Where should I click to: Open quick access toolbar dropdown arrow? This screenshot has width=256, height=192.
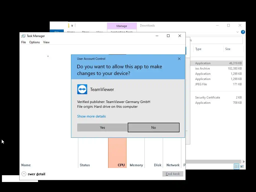coord(72,26)
